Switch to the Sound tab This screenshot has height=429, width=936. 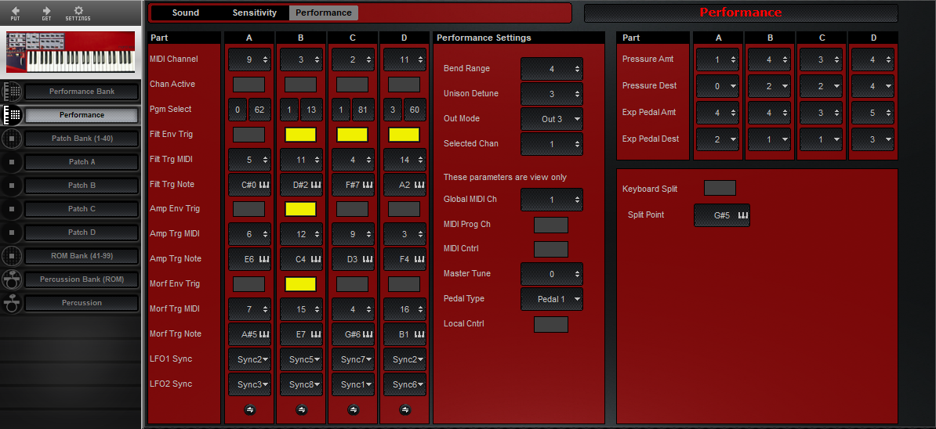coord(186,13)
